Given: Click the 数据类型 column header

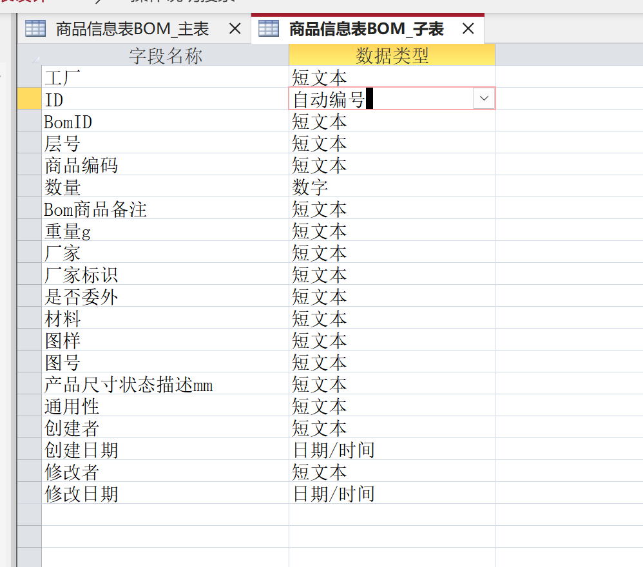Looking at the screenshot, I should [392, 56].
